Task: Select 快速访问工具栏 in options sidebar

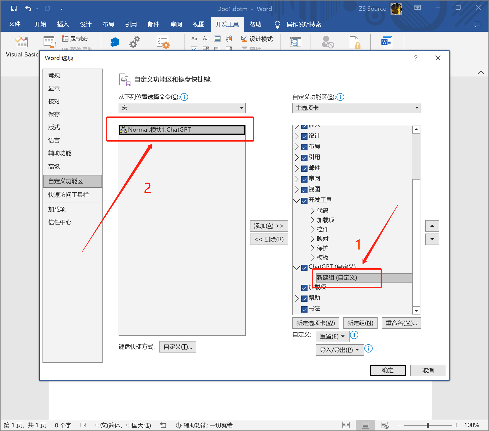Action: [x=68, y=195]
